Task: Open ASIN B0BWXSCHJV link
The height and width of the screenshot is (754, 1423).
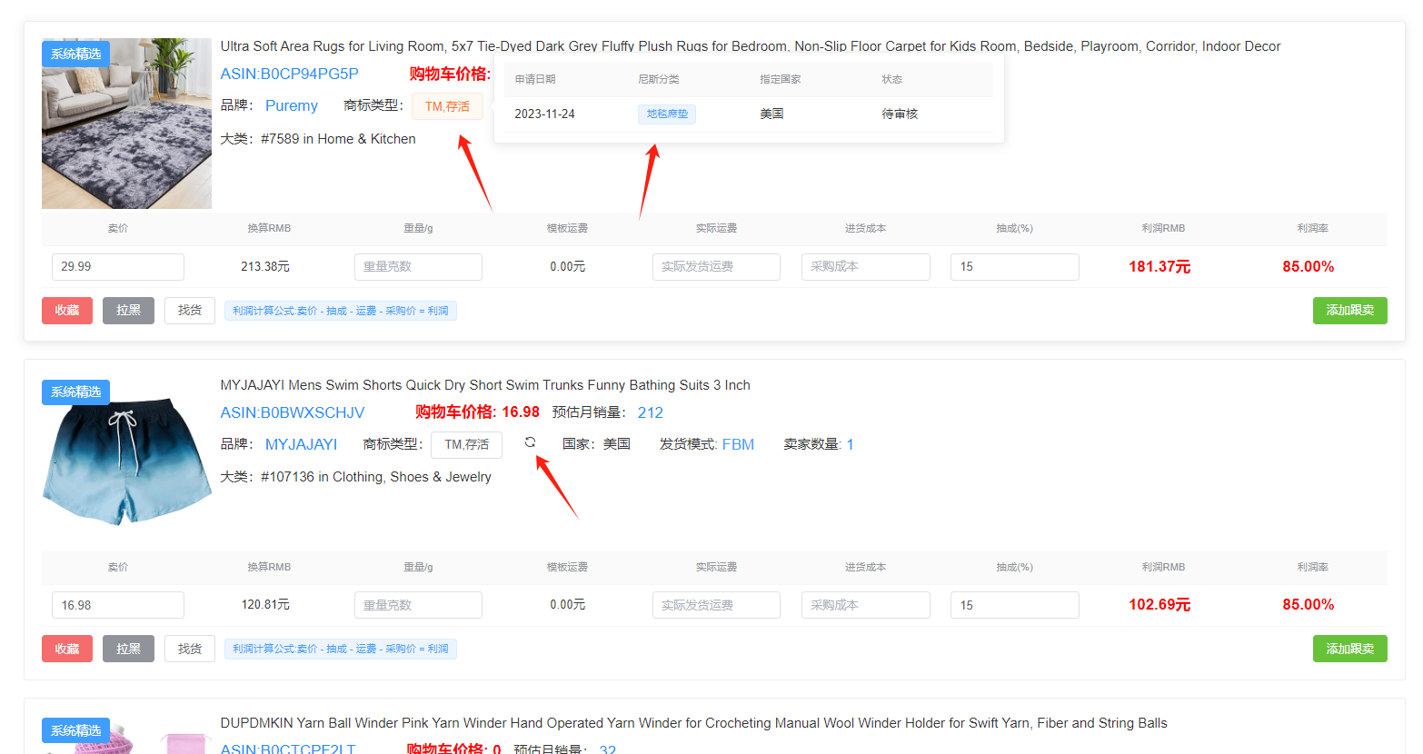Action: tap(292, 412)
